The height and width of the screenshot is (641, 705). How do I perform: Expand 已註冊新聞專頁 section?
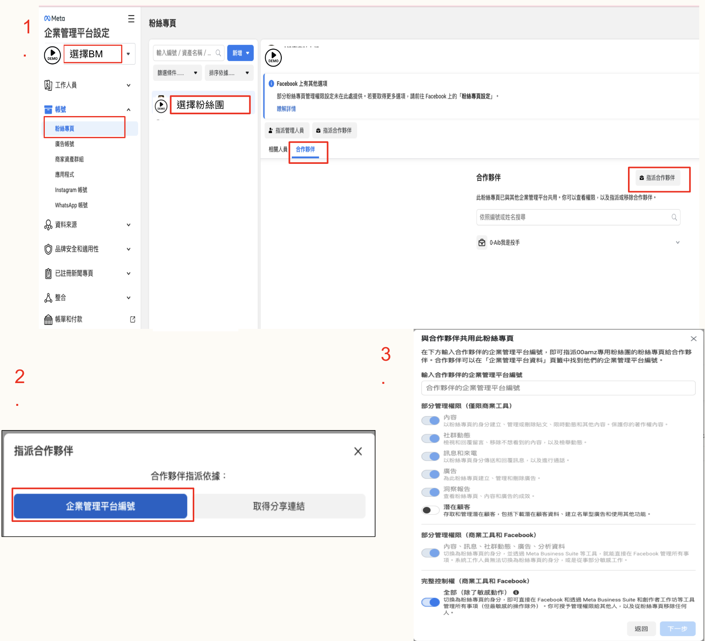coord(129,273)
